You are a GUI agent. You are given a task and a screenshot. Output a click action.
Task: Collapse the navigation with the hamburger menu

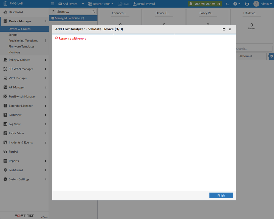click(52, 4)
